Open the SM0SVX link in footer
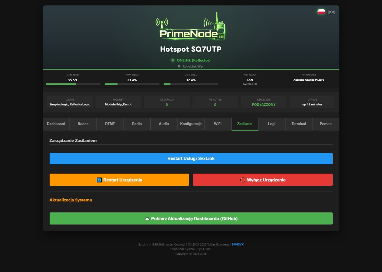The height and width of the screenshot is (272, 382). click(238, 245)
